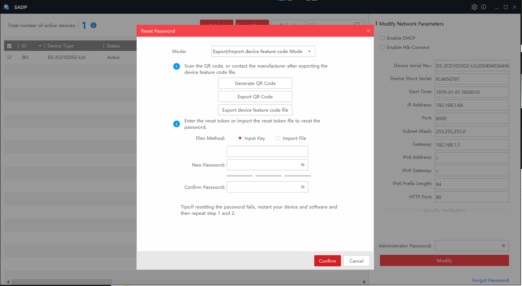Image resolution: width=522 pixels, height=286 pixels.
Task: Select the Input Key radio button
Action: 240,138
